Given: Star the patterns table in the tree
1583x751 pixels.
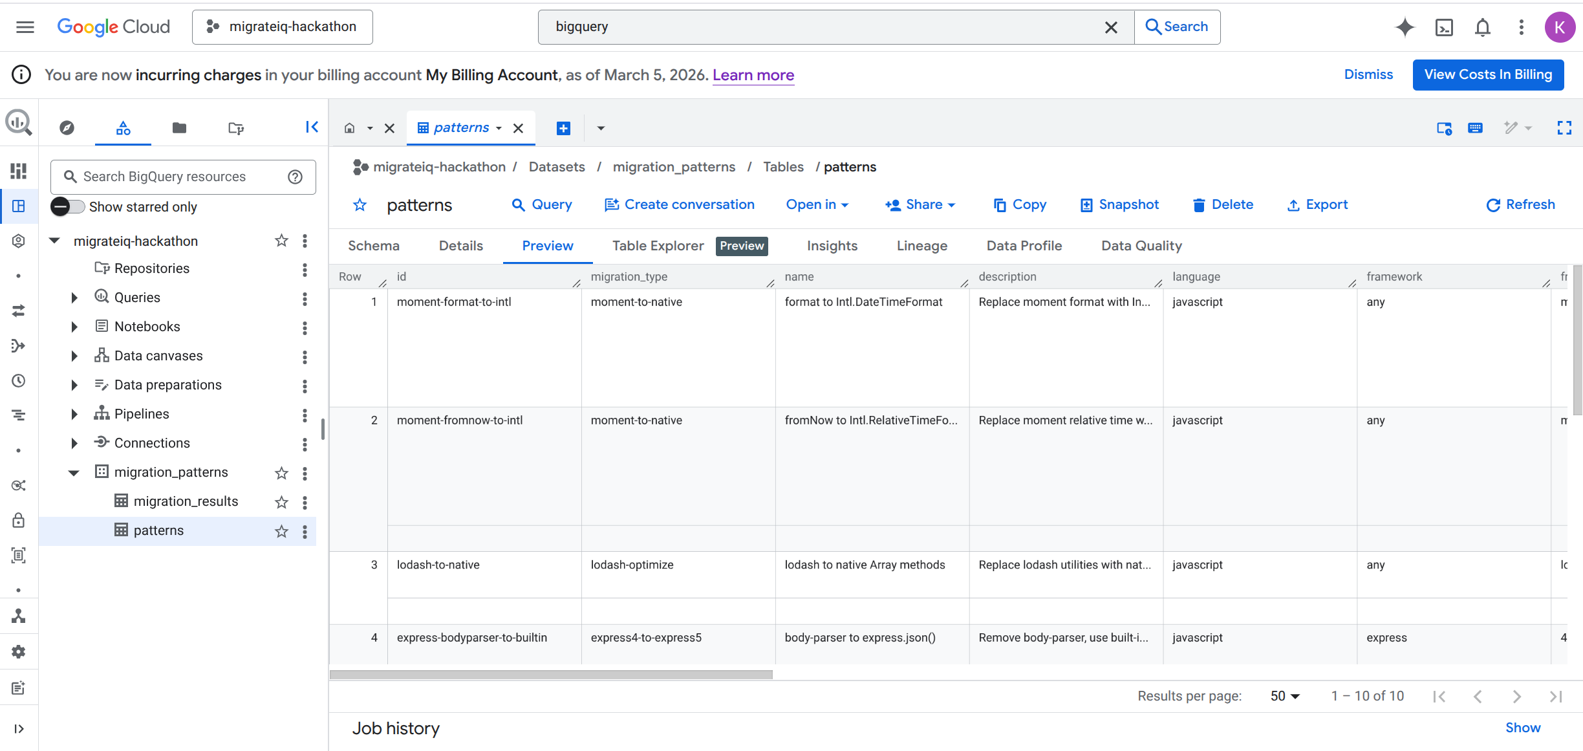Looking at the screenshot, I should point(281,531).
